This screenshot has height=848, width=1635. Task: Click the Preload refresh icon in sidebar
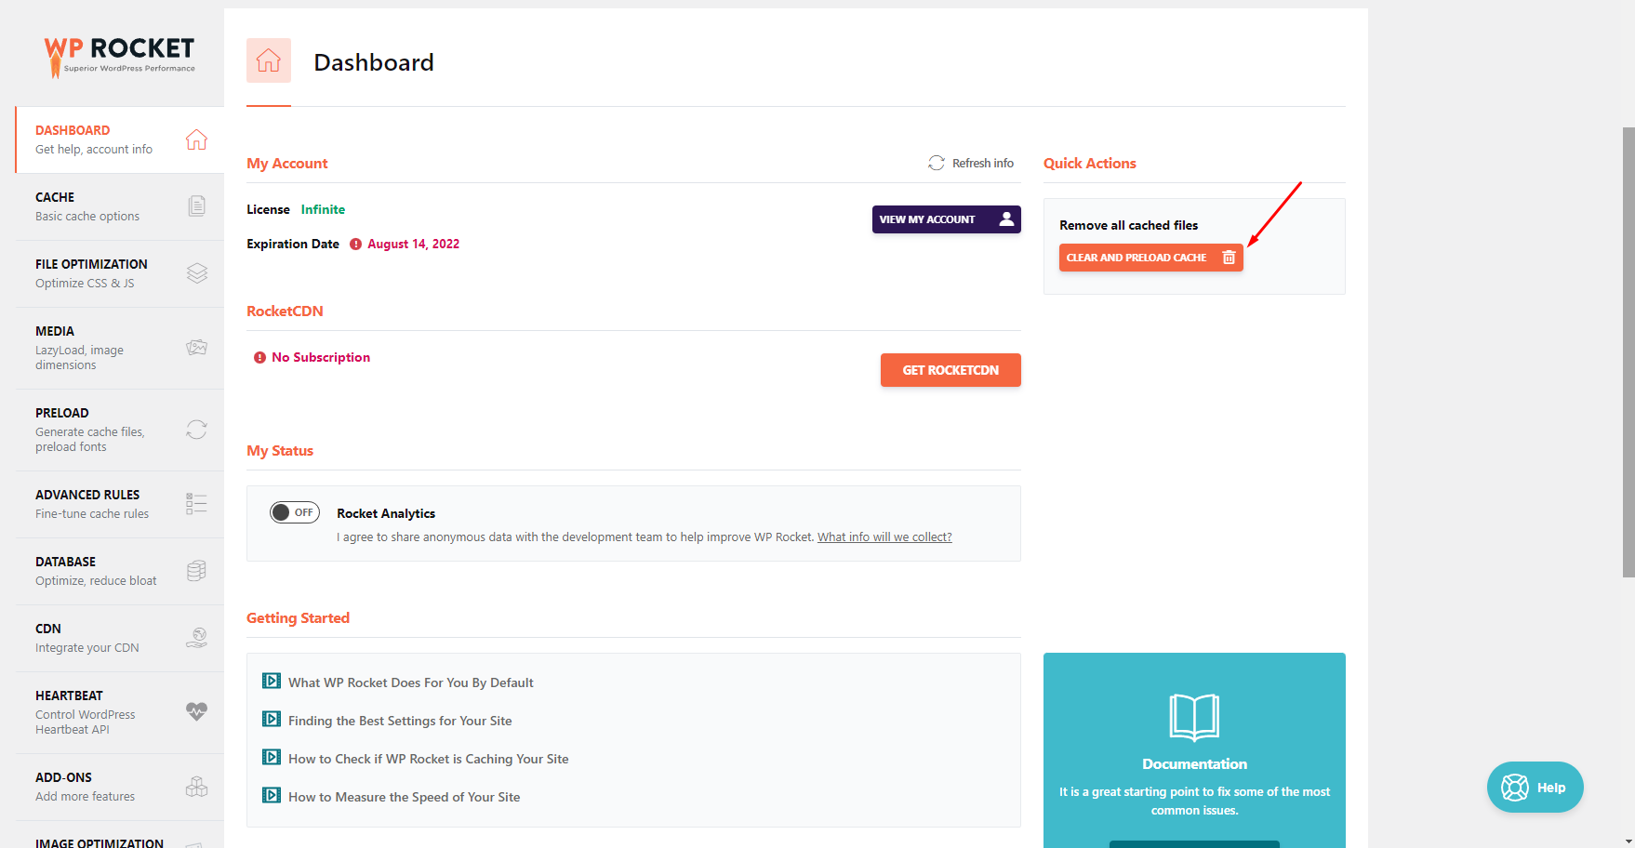(196, 430)
